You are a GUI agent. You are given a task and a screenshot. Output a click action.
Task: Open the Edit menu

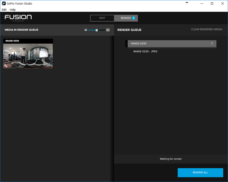point(4,9)
